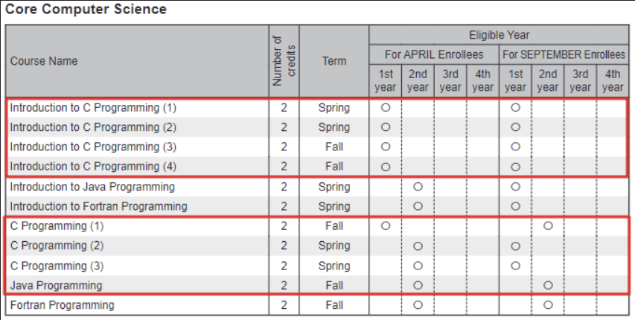635x320 pixels.
Task: Click Introduction to Fortran Programming course name
Action: 98,206
